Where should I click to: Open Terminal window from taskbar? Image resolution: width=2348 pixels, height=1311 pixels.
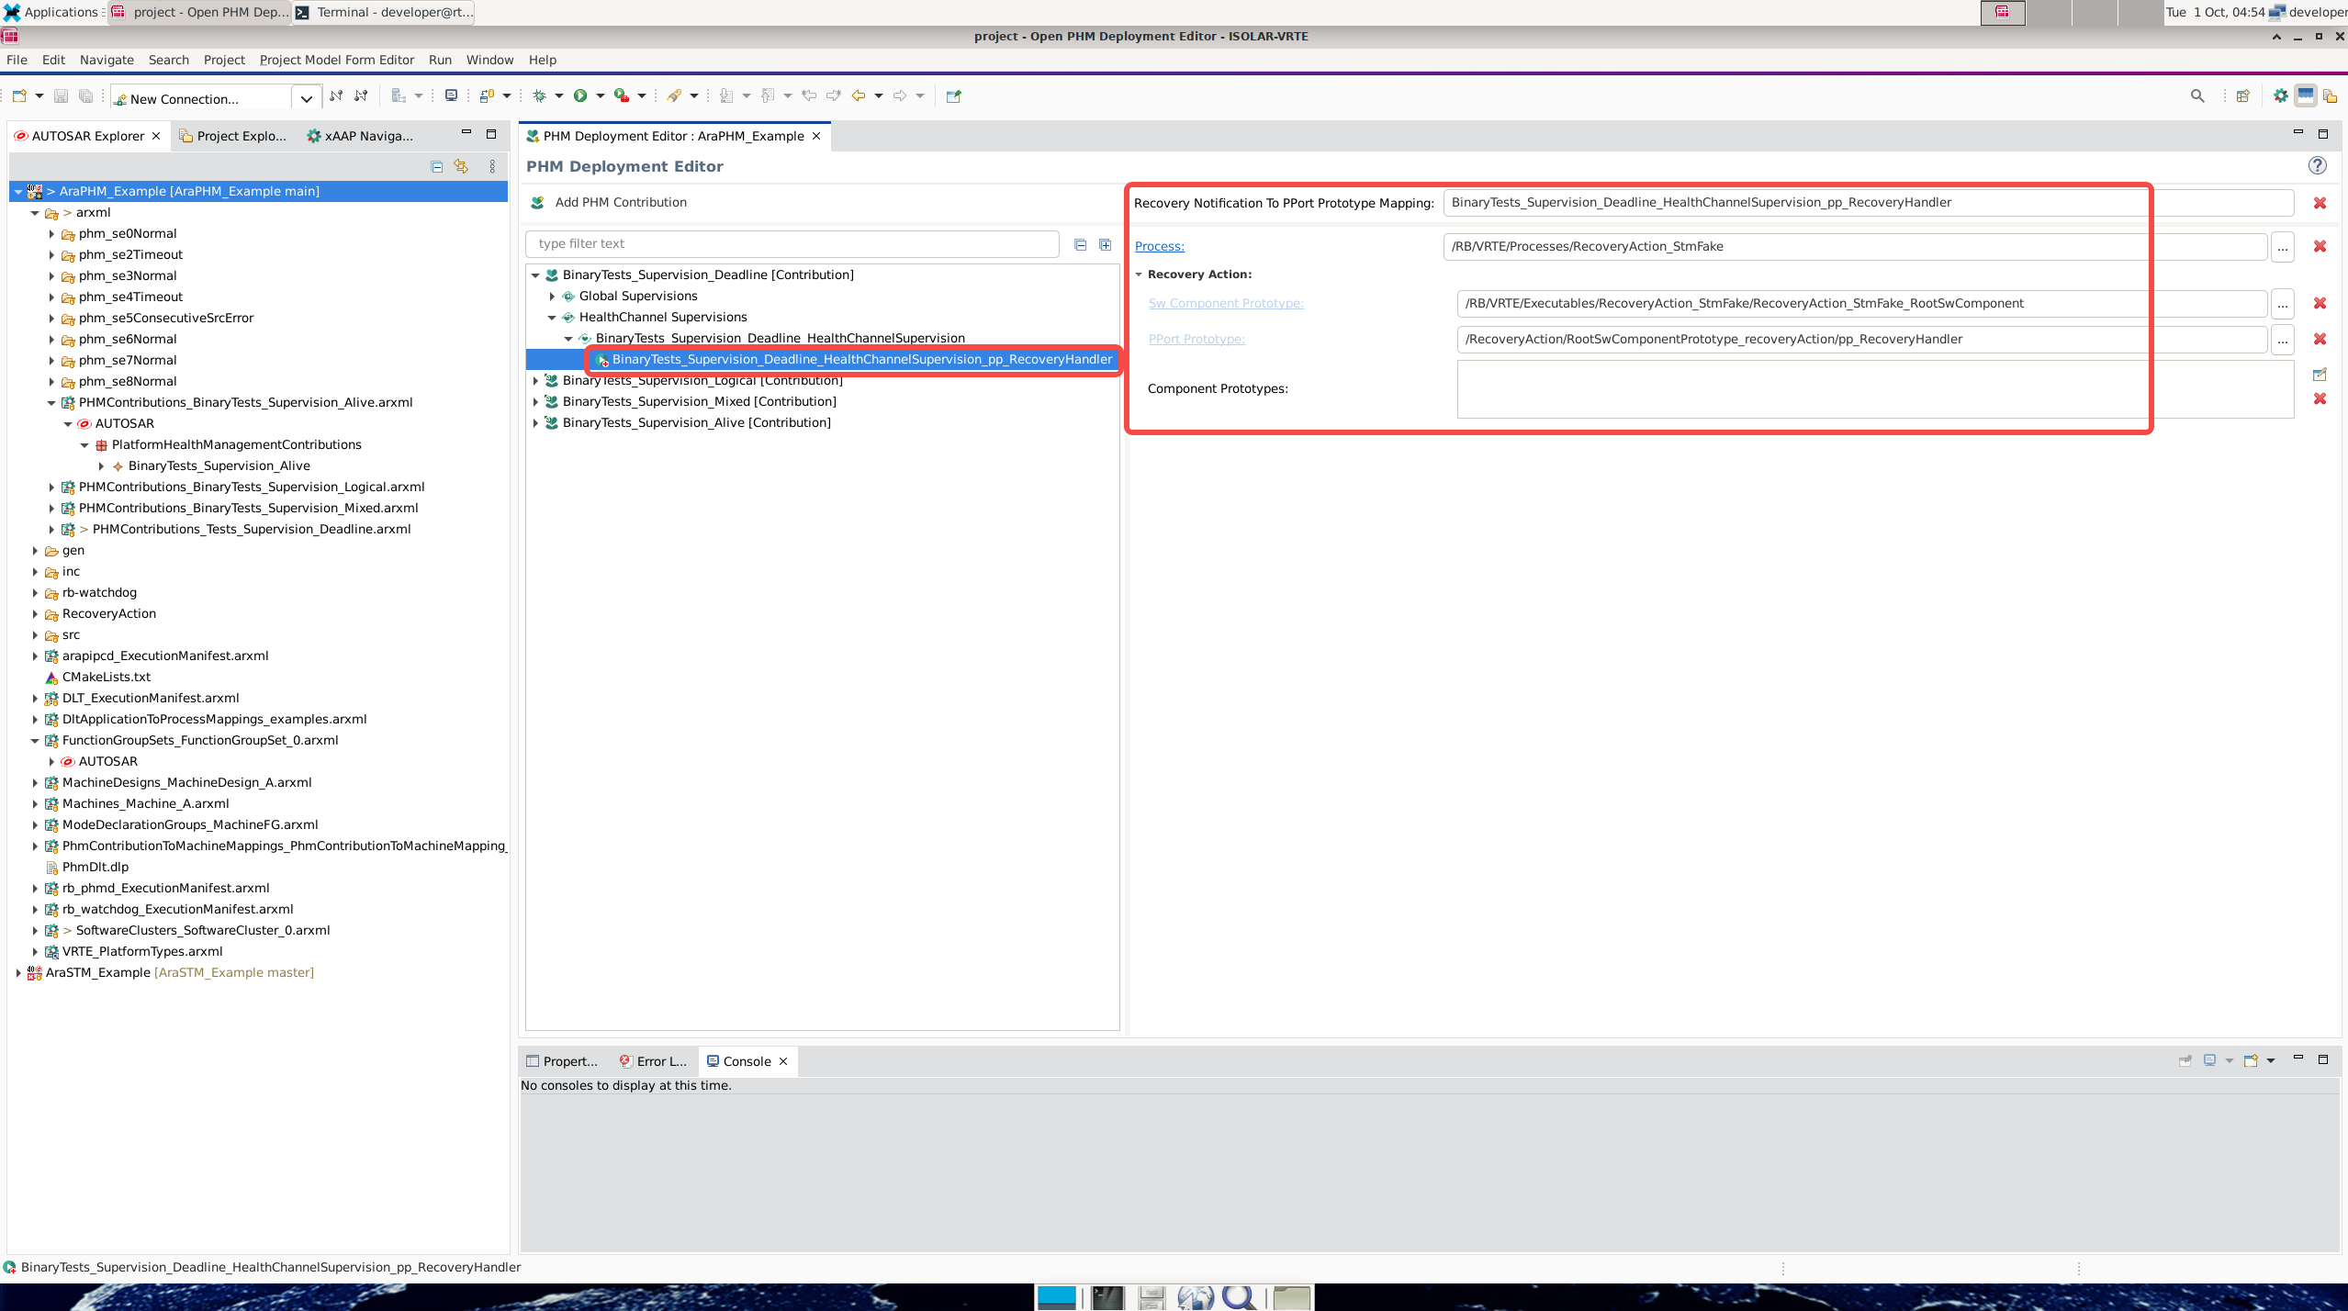pyautogui.click(x=385, y=12)
